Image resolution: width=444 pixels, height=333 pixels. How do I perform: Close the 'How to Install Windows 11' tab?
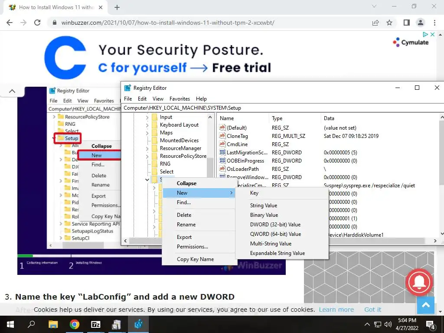(x=101, y=7)
